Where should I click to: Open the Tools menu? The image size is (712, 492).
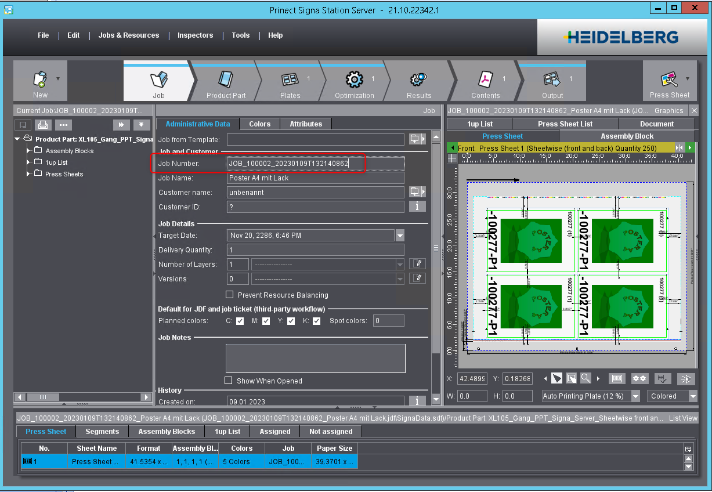click(241, 35)
